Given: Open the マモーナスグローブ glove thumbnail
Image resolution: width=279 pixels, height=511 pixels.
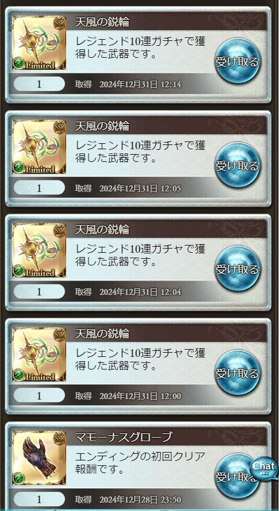Looking at the screenshot, I should (x=39, y=458).
